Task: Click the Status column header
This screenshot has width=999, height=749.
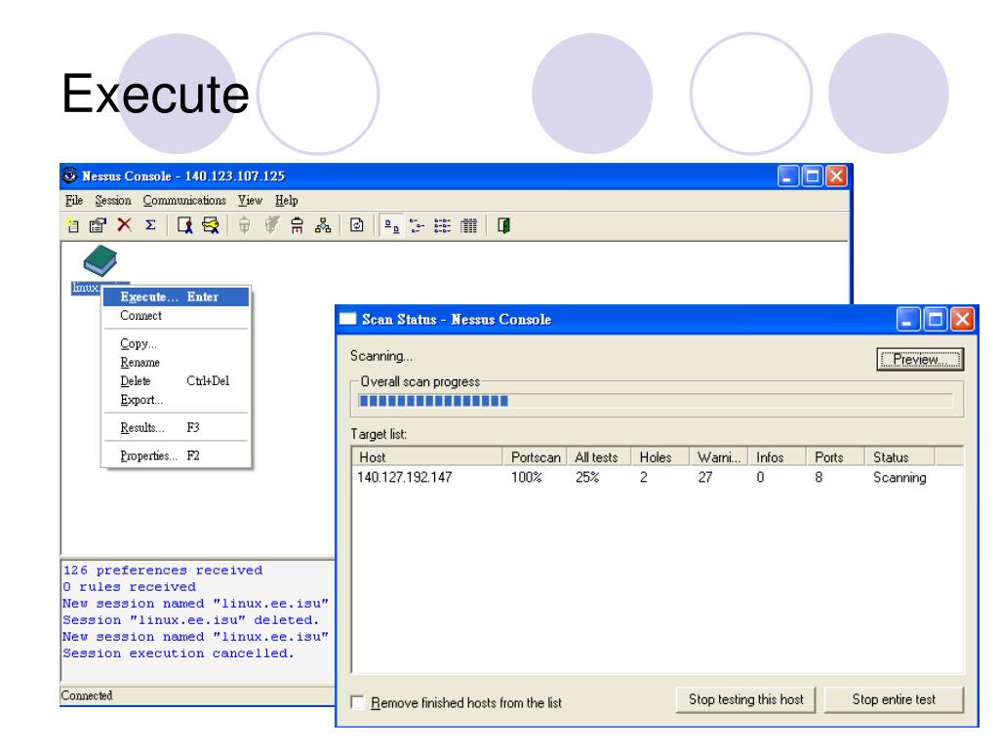Action: pyautogui.click(x=900, y=456)
